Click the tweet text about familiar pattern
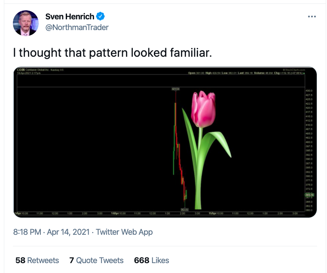This screenshot has width=327, height=273. pyautogui.click(x=112, y=53)
